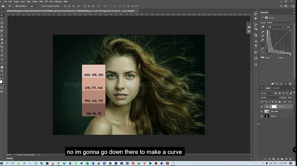The width and height of the screenshot is (297, 166).
Task: Hide the color plate layer
Action: 262,111
